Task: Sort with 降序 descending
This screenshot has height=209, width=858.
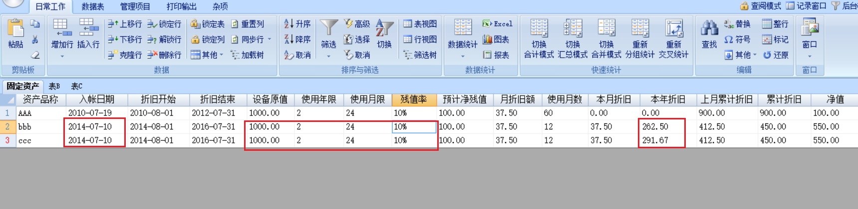Action: point(297,39)
